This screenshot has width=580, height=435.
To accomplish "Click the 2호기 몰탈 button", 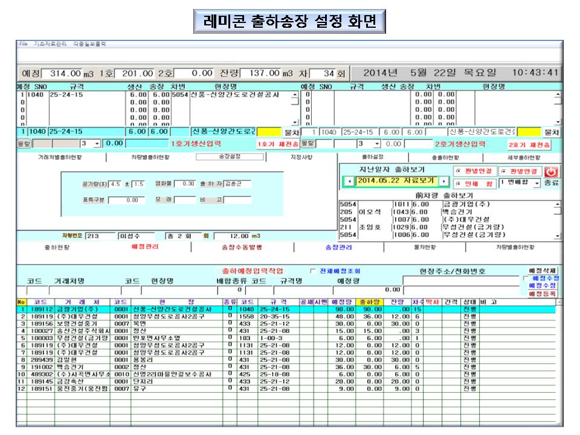I will [308, 144].
